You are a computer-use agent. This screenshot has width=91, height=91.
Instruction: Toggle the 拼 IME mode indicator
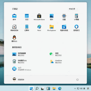pos(88,88)
